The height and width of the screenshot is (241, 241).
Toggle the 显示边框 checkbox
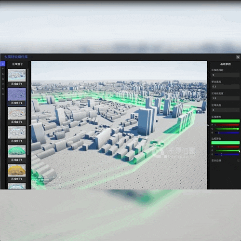coord(238,161)
